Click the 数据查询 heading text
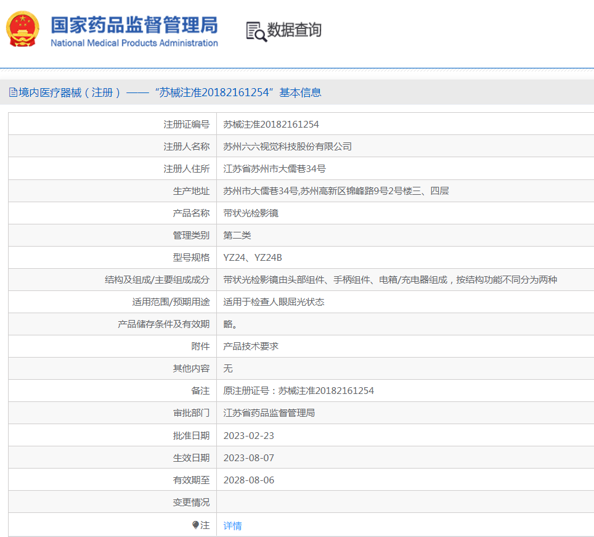 pos(295,30)
